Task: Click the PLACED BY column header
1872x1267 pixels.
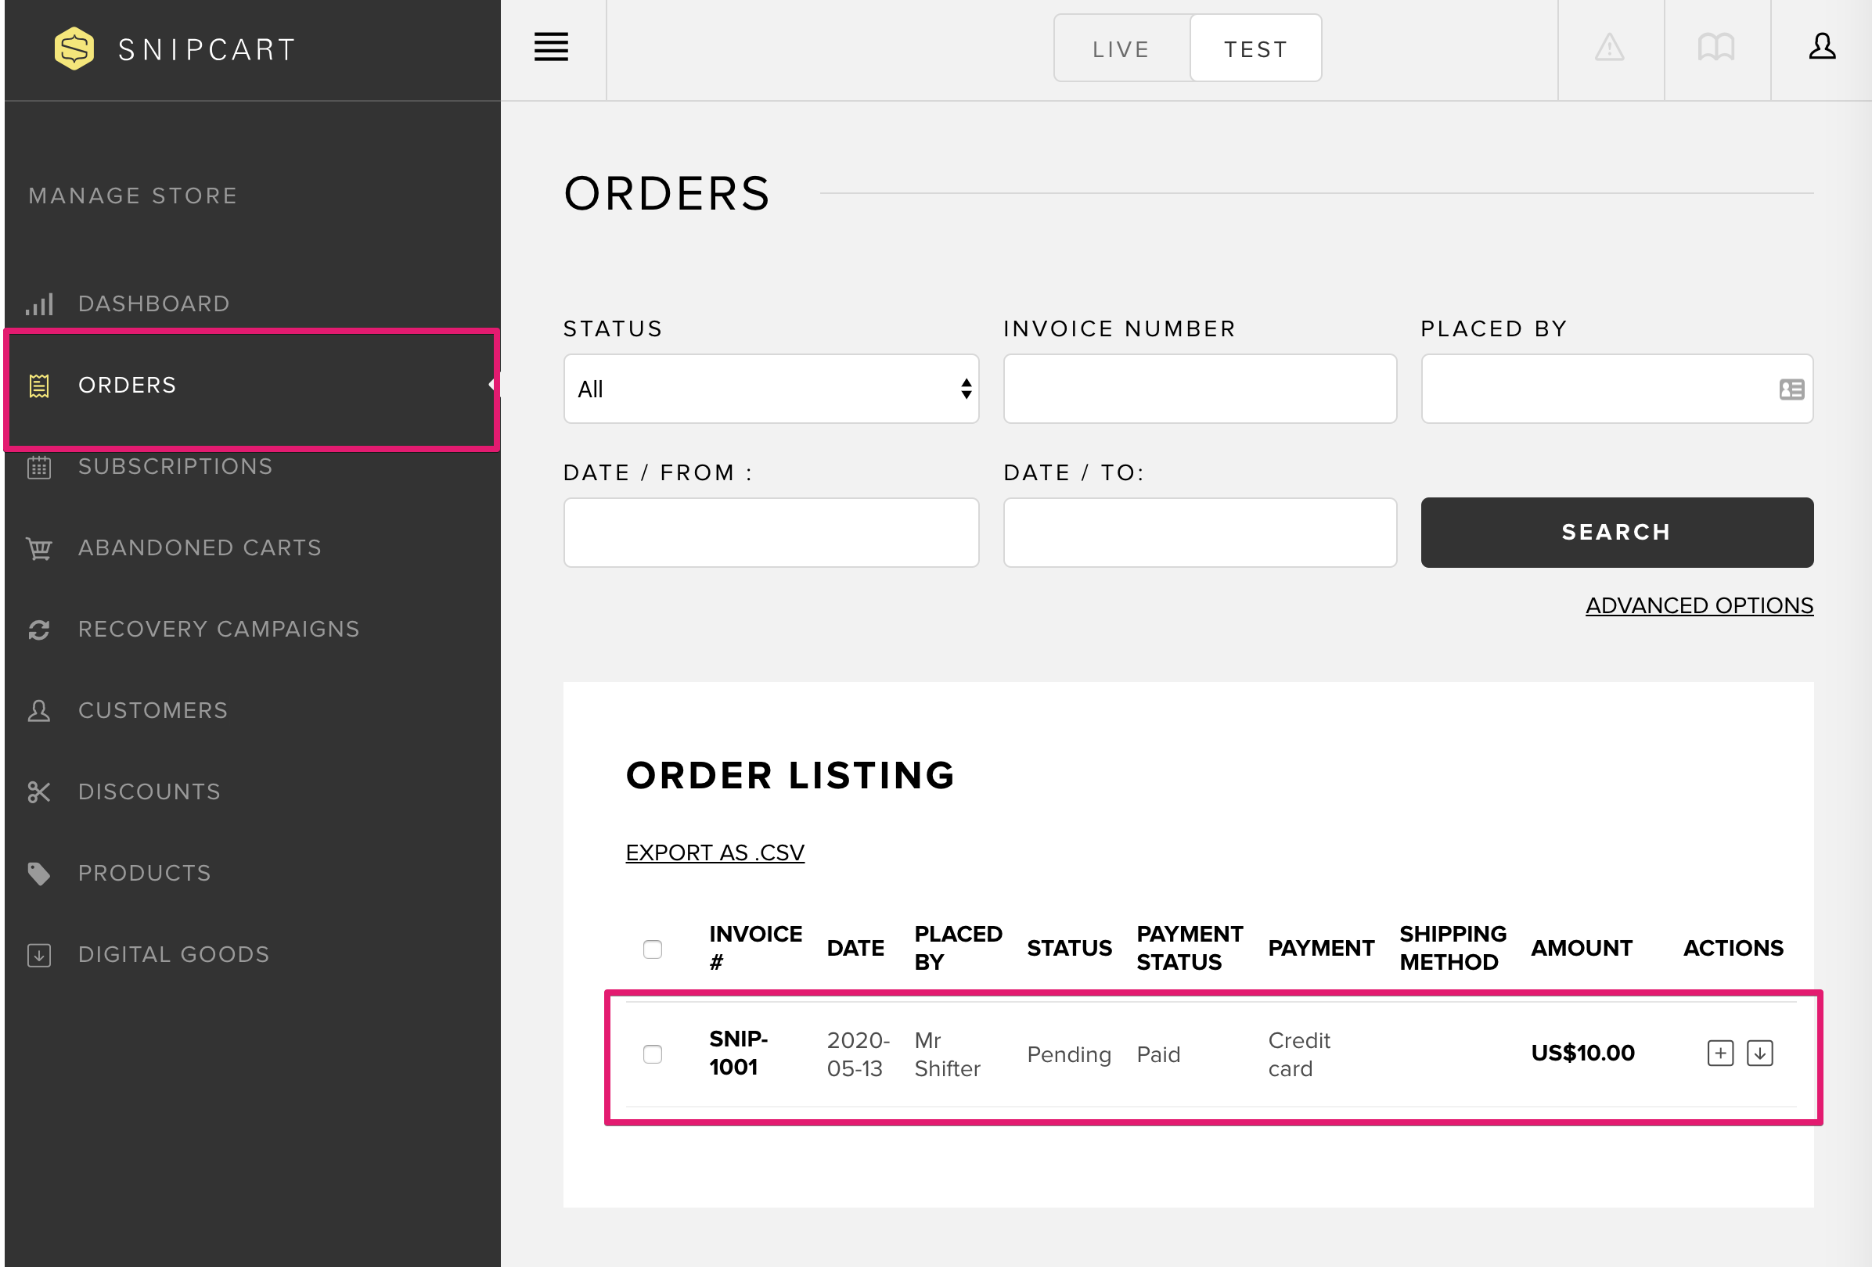Action: 958,948
